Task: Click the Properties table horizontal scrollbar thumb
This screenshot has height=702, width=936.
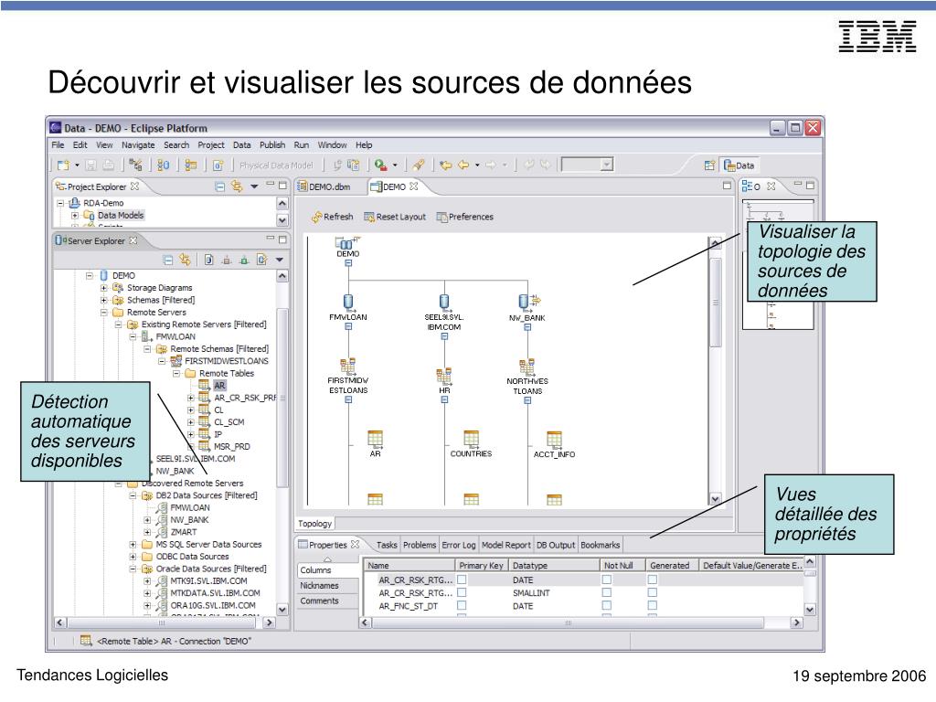Action: click(568, 622)
